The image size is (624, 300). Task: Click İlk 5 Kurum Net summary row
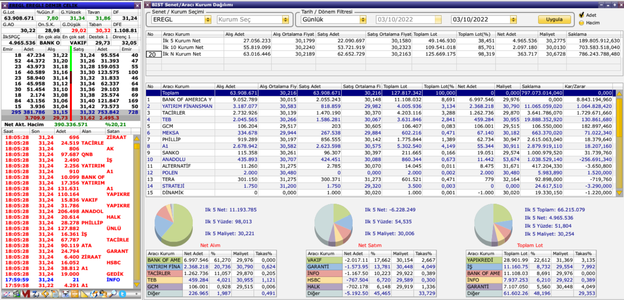tap(384, 41)
